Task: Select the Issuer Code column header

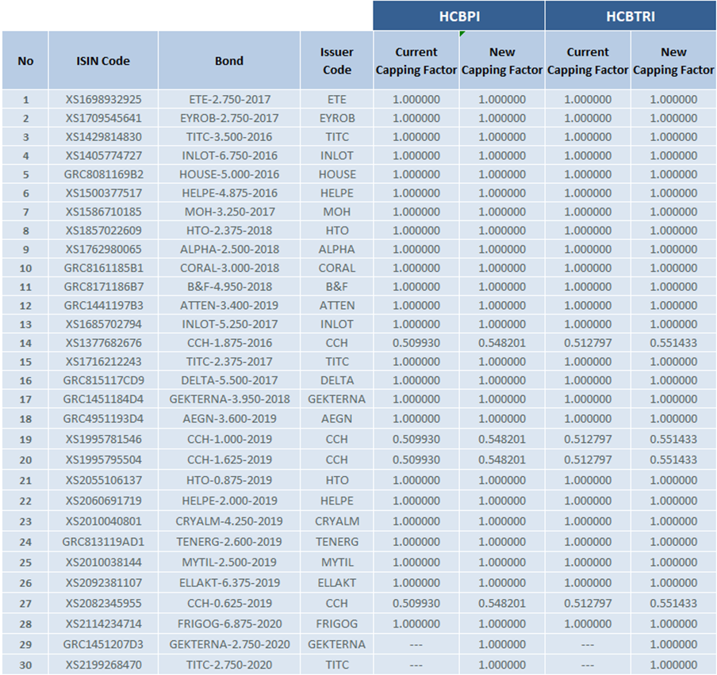Action: click(336, 61)
